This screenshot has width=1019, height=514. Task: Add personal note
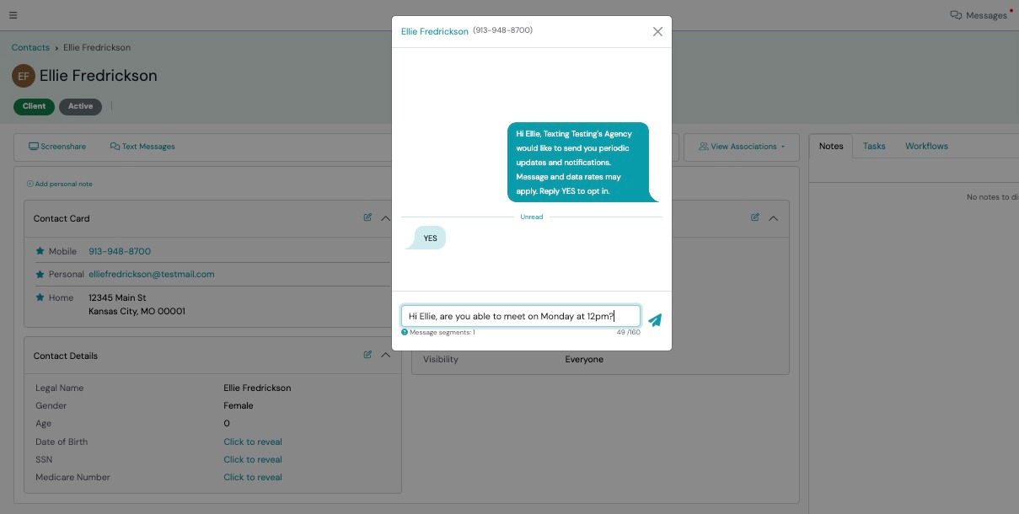(60, 184)
